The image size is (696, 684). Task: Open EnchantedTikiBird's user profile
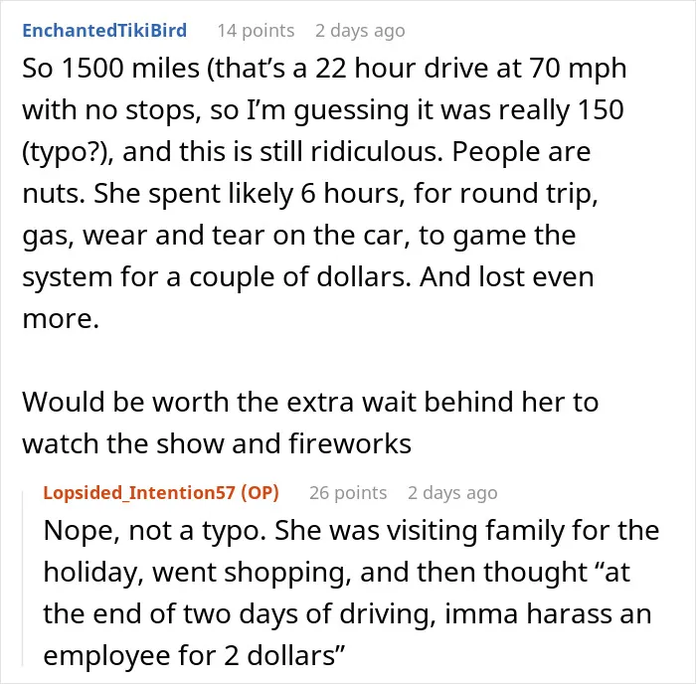pyautogui.click(x=104, y=31)
